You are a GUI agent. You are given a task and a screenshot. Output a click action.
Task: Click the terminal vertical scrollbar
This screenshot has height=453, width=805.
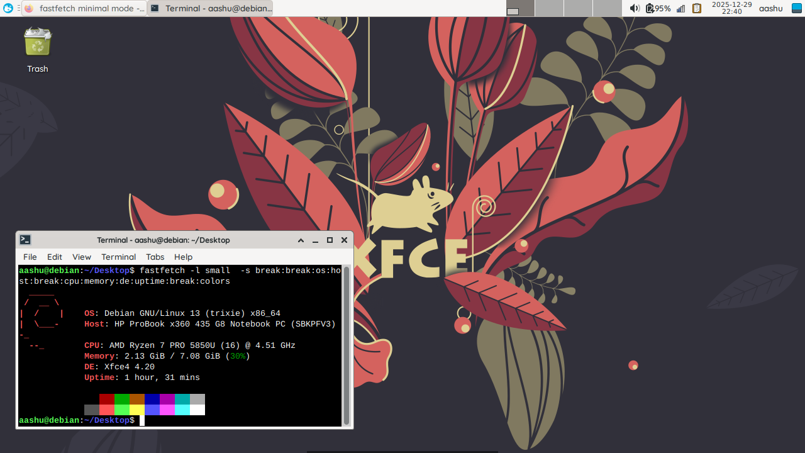click(347, 345)
